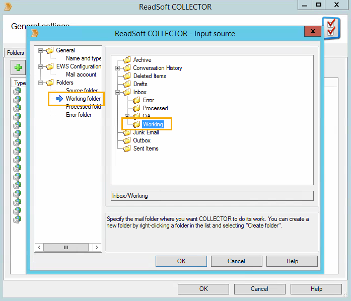This screenshot has width=351, height=301.
Task: Expand the QA subfolder node
Action: tap(127, 116)
